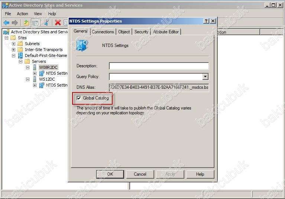Viewport: 285px width, 199px height.
Task: Click the Properties icon beside the red X
Action: point(66,23)
